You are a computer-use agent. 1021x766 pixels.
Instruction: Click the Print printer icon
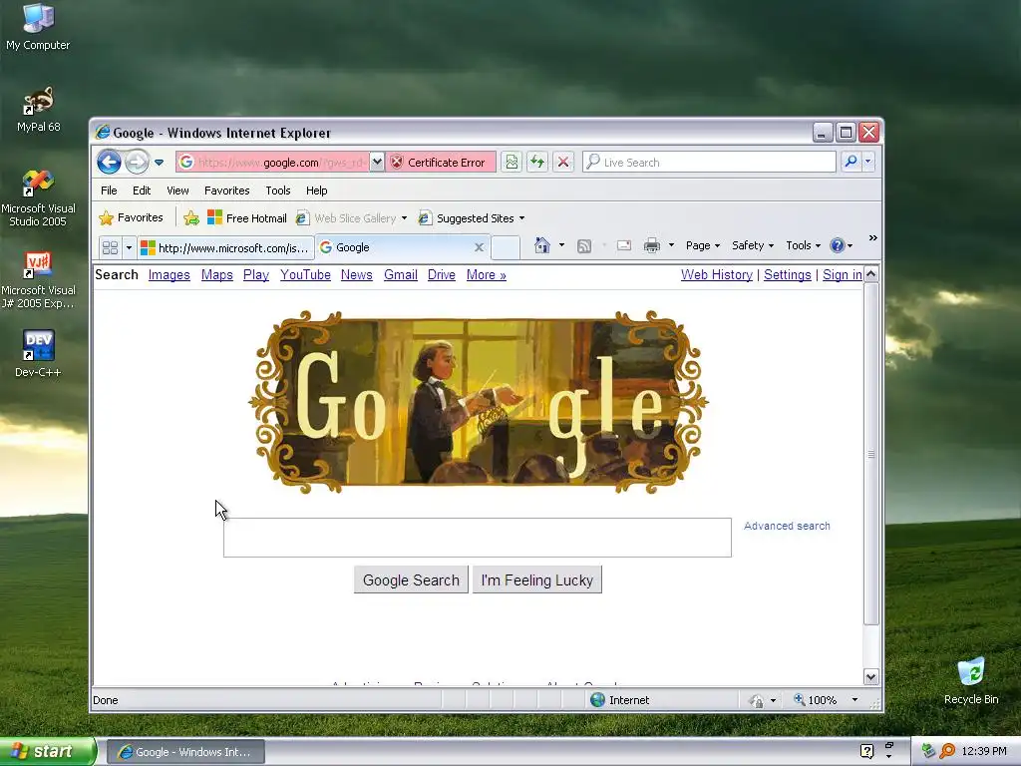[x=652, y=245]
